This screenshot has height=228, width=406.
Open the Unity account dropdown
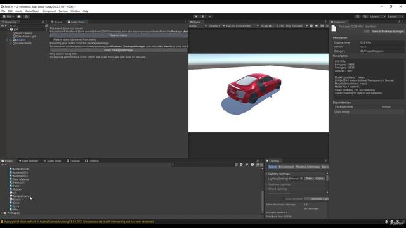coord(8,16)
